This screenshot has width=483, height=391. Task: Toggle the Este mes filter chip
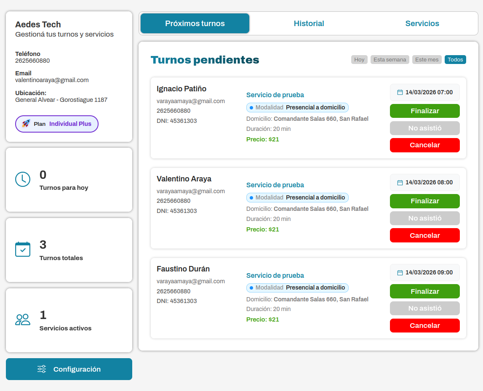click(x=427, y=59)
